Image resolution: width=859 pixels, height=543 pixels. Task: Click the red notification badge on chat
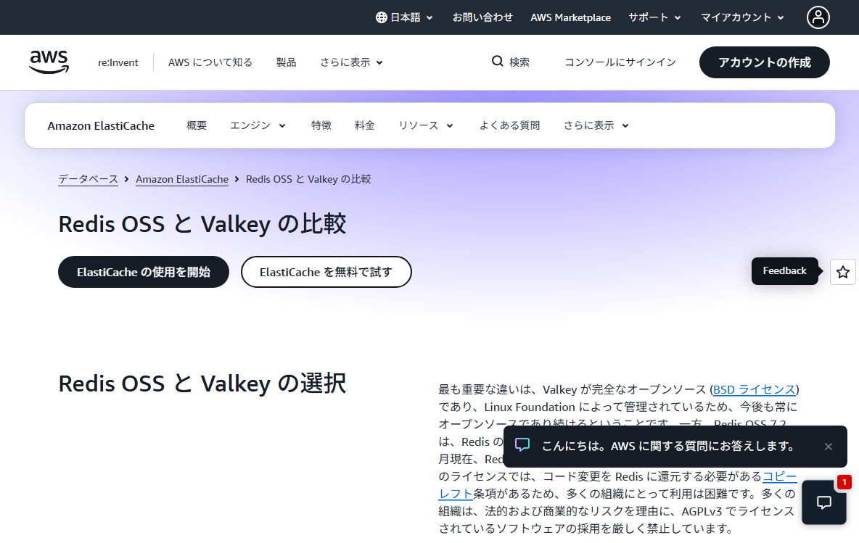[844, 481]
